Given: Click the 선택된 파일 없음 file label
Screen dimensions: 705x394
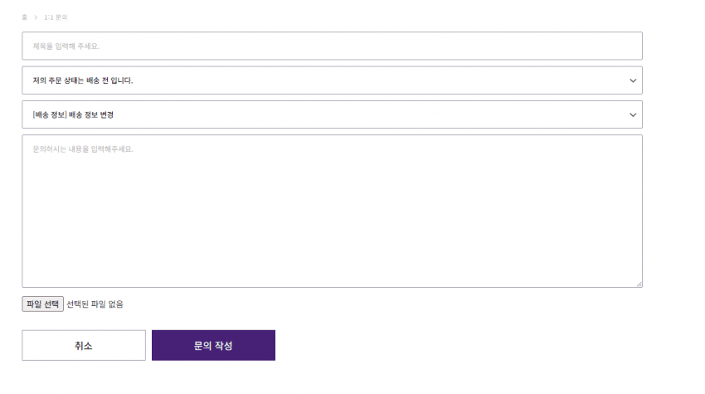Looking at the screenshot, I should (95, 304).
